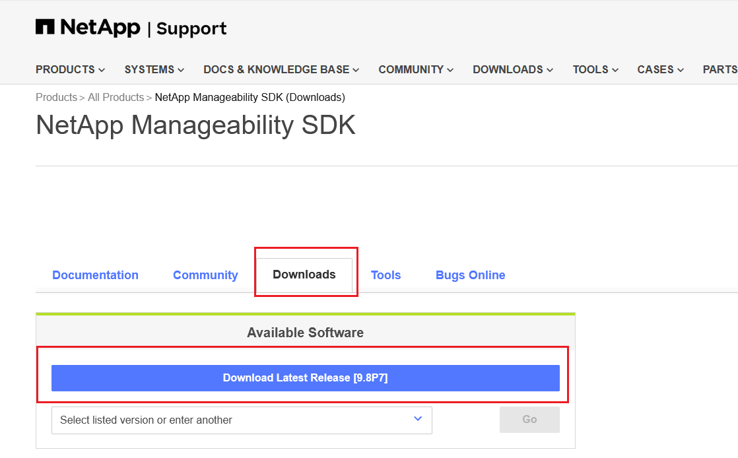This screenshot has width=738, height=458.
Task: Switch to the Tools tab
Action: pyautogui.click(x=386, y=275)
